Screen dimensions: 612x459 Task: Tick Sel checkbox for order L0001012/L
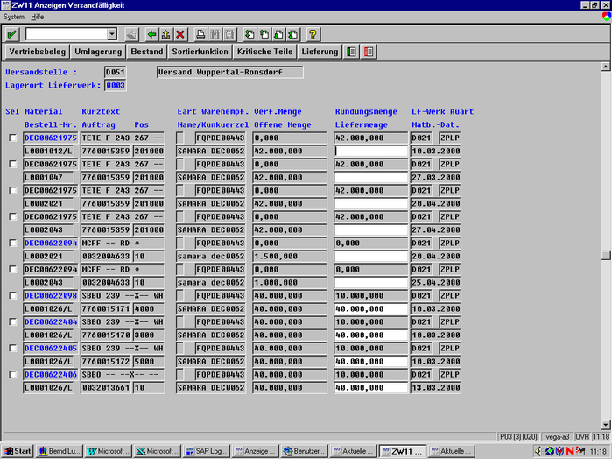13,138
